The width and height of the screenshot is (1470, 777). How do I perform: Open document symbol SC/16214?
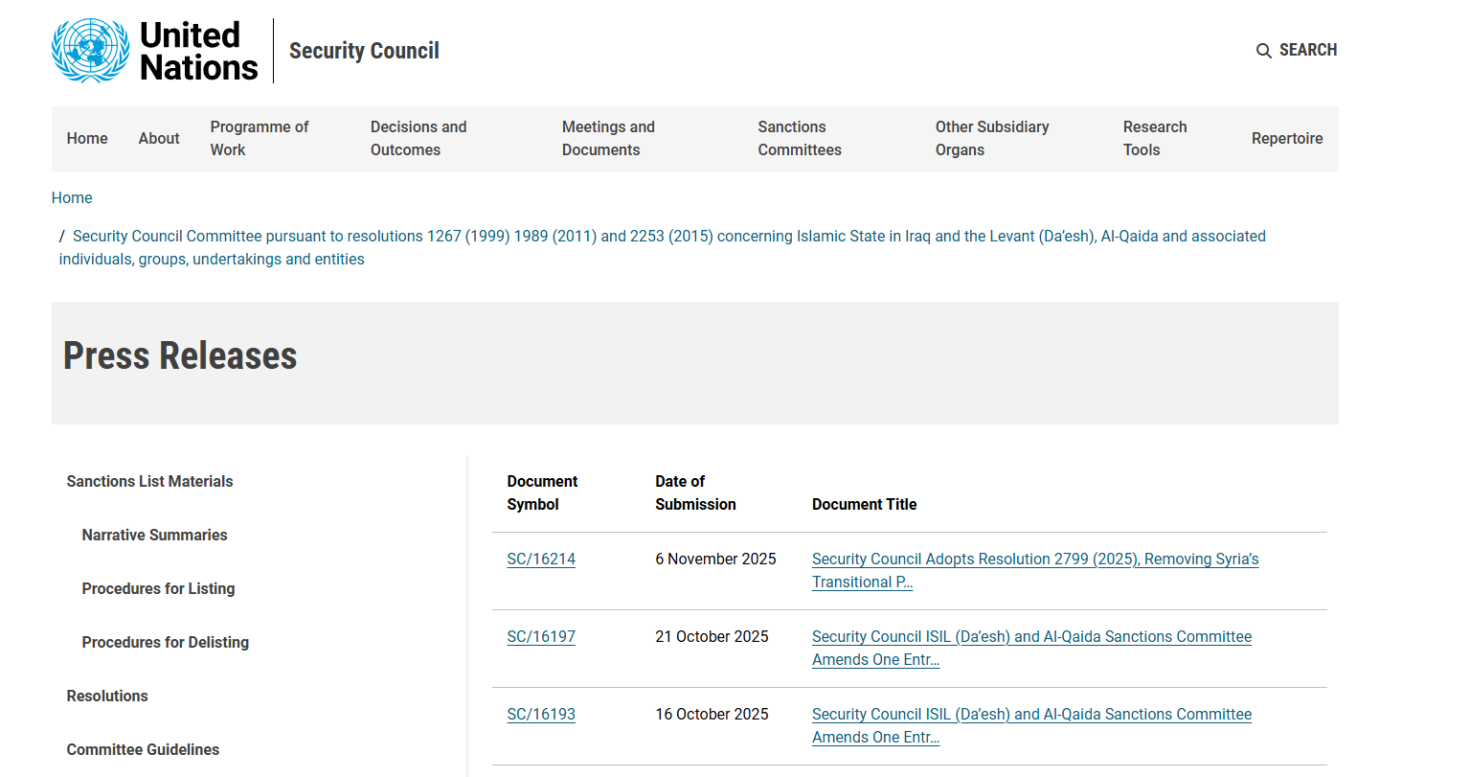click(x=541, y=560)
